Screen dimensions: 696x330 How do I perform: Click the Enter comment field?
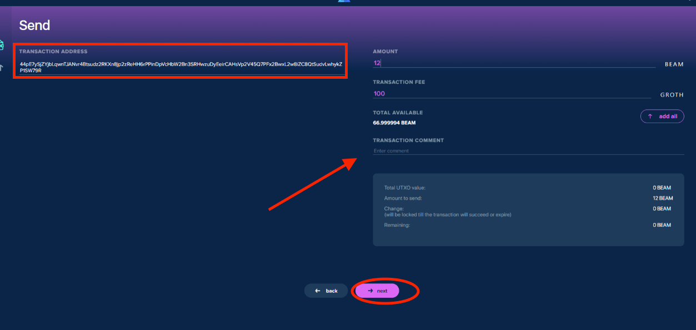528,151
